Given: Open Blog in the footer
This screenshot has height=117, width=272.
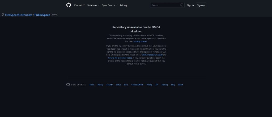Looking at the screenshot, I should [173, 85].
